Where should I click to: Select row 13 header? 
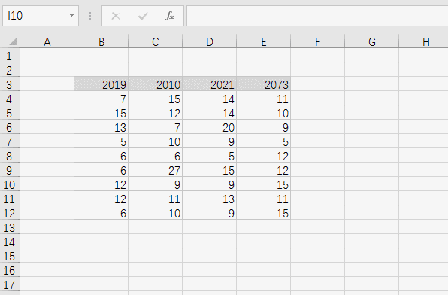pyautogui.click(x=10, y=227)
